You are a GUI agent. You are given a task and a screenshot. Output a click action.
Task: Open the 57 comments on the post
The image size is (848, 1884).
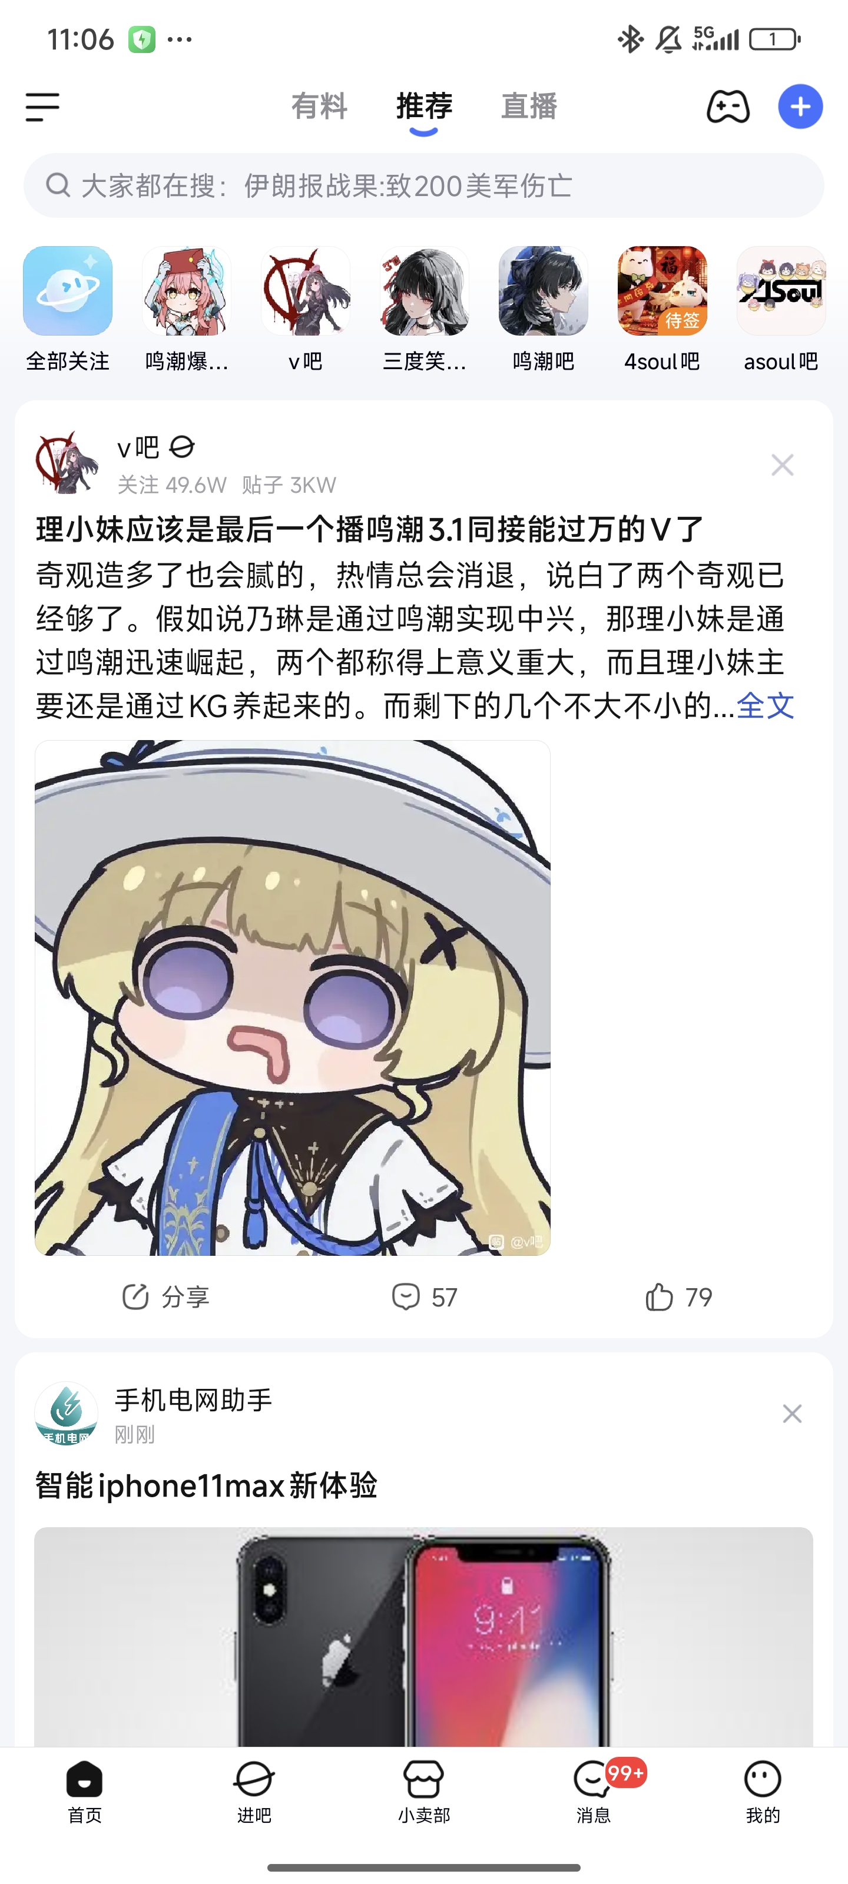[x=423, y=1296]
